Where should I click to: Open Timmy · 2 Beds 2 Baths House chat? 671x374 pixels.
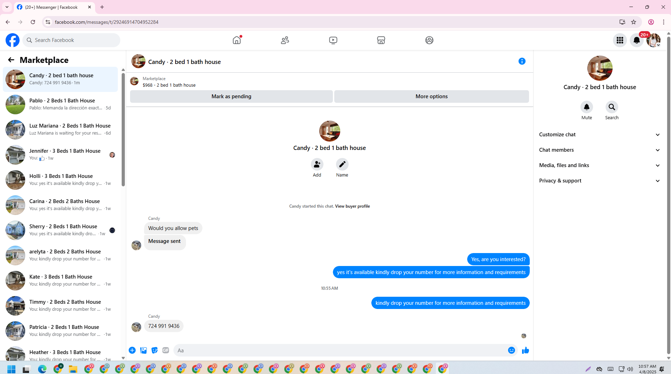point(60,306)
